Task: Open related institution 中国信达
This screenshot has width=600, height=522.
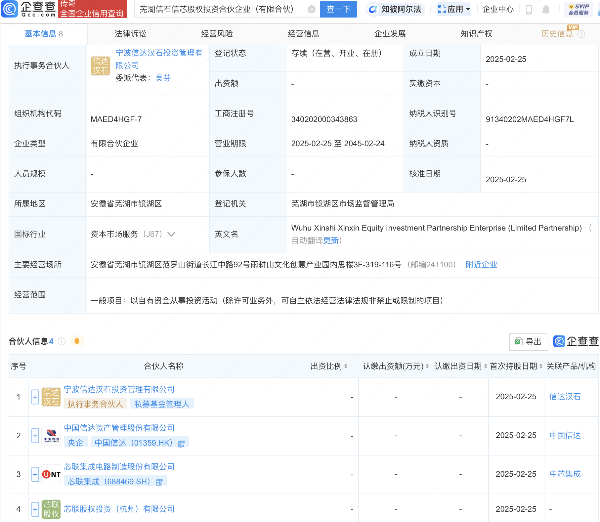Action: click(565, 435)
